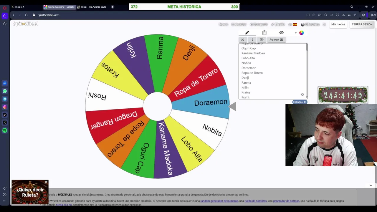Screen dimensions: 377x212
Task: Click the browser tab search magnifier
Action: click(352, 7)
